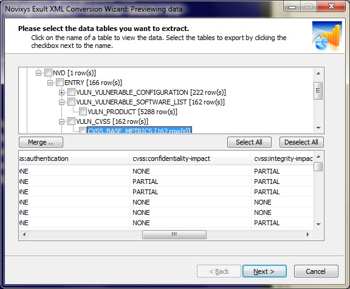Expand the VULN_VULNERABLE_CONFIGURATION node
Image resolution: width=350 pixels, height=289 pixels.
pyautogui.click(x=61, y=92)
